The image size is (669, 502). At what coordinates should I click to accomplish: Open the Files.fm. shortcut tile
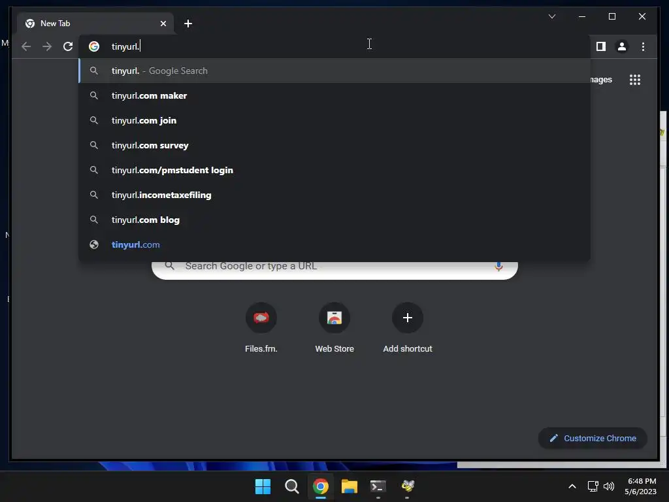tap(261, 328)
